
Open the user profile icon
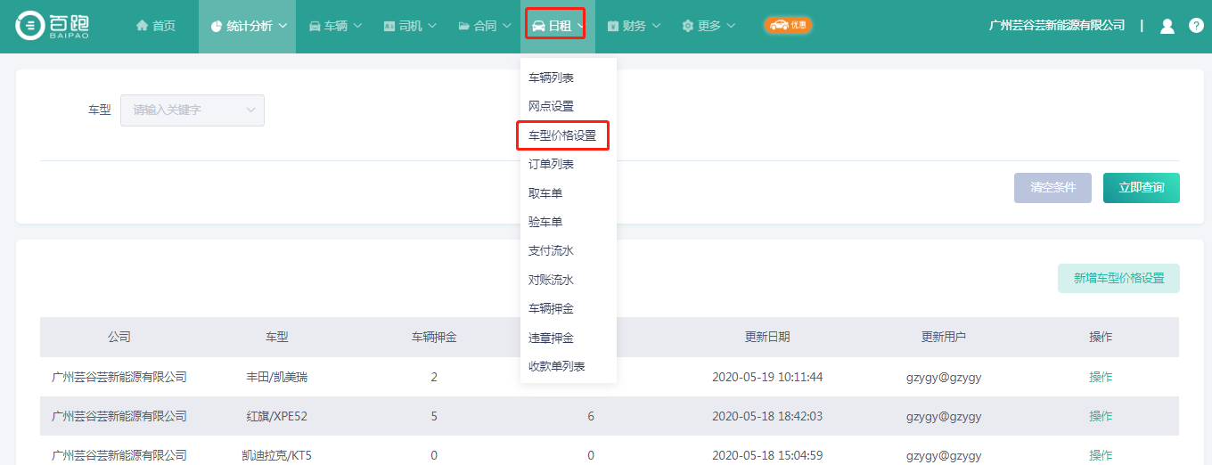point(1167,26)
